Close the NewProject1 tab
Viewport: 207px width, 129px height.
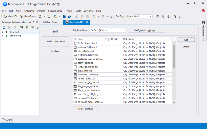pos(87,22)
